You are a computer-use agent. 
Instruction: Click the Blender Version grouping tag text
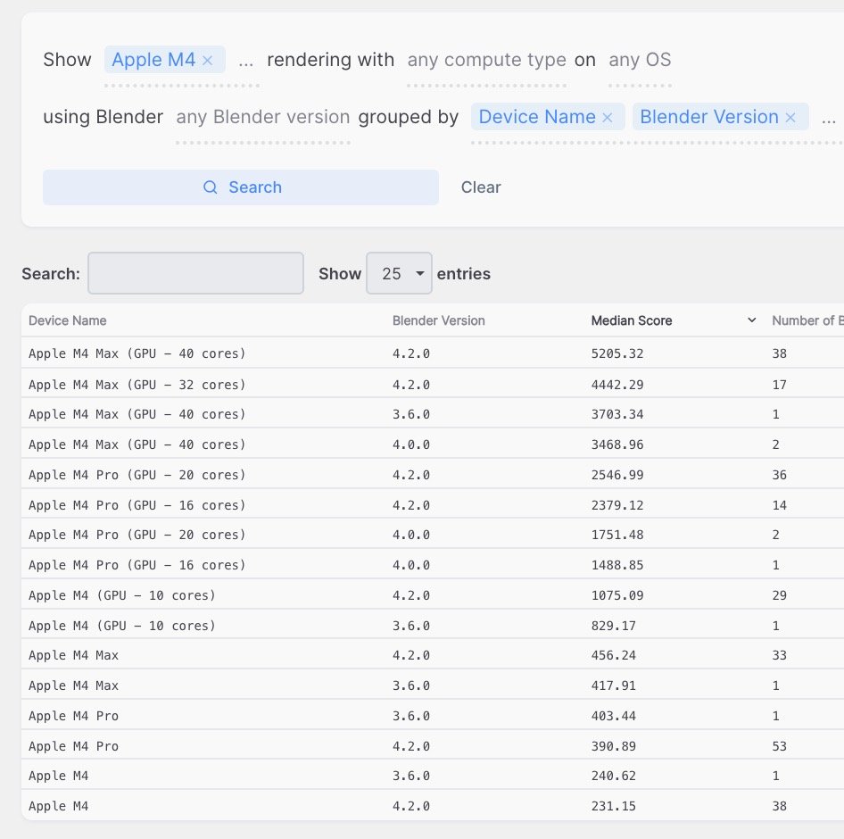pyautogui.click(x=709, y=117)
